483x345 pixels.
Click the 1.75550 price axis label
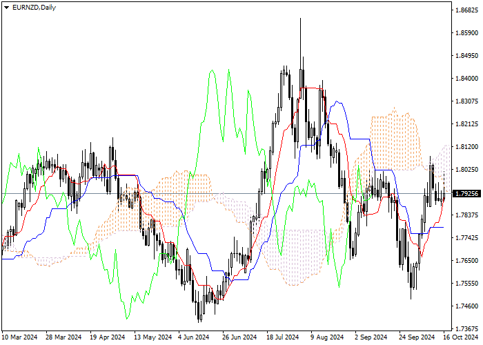click(466, 284)
